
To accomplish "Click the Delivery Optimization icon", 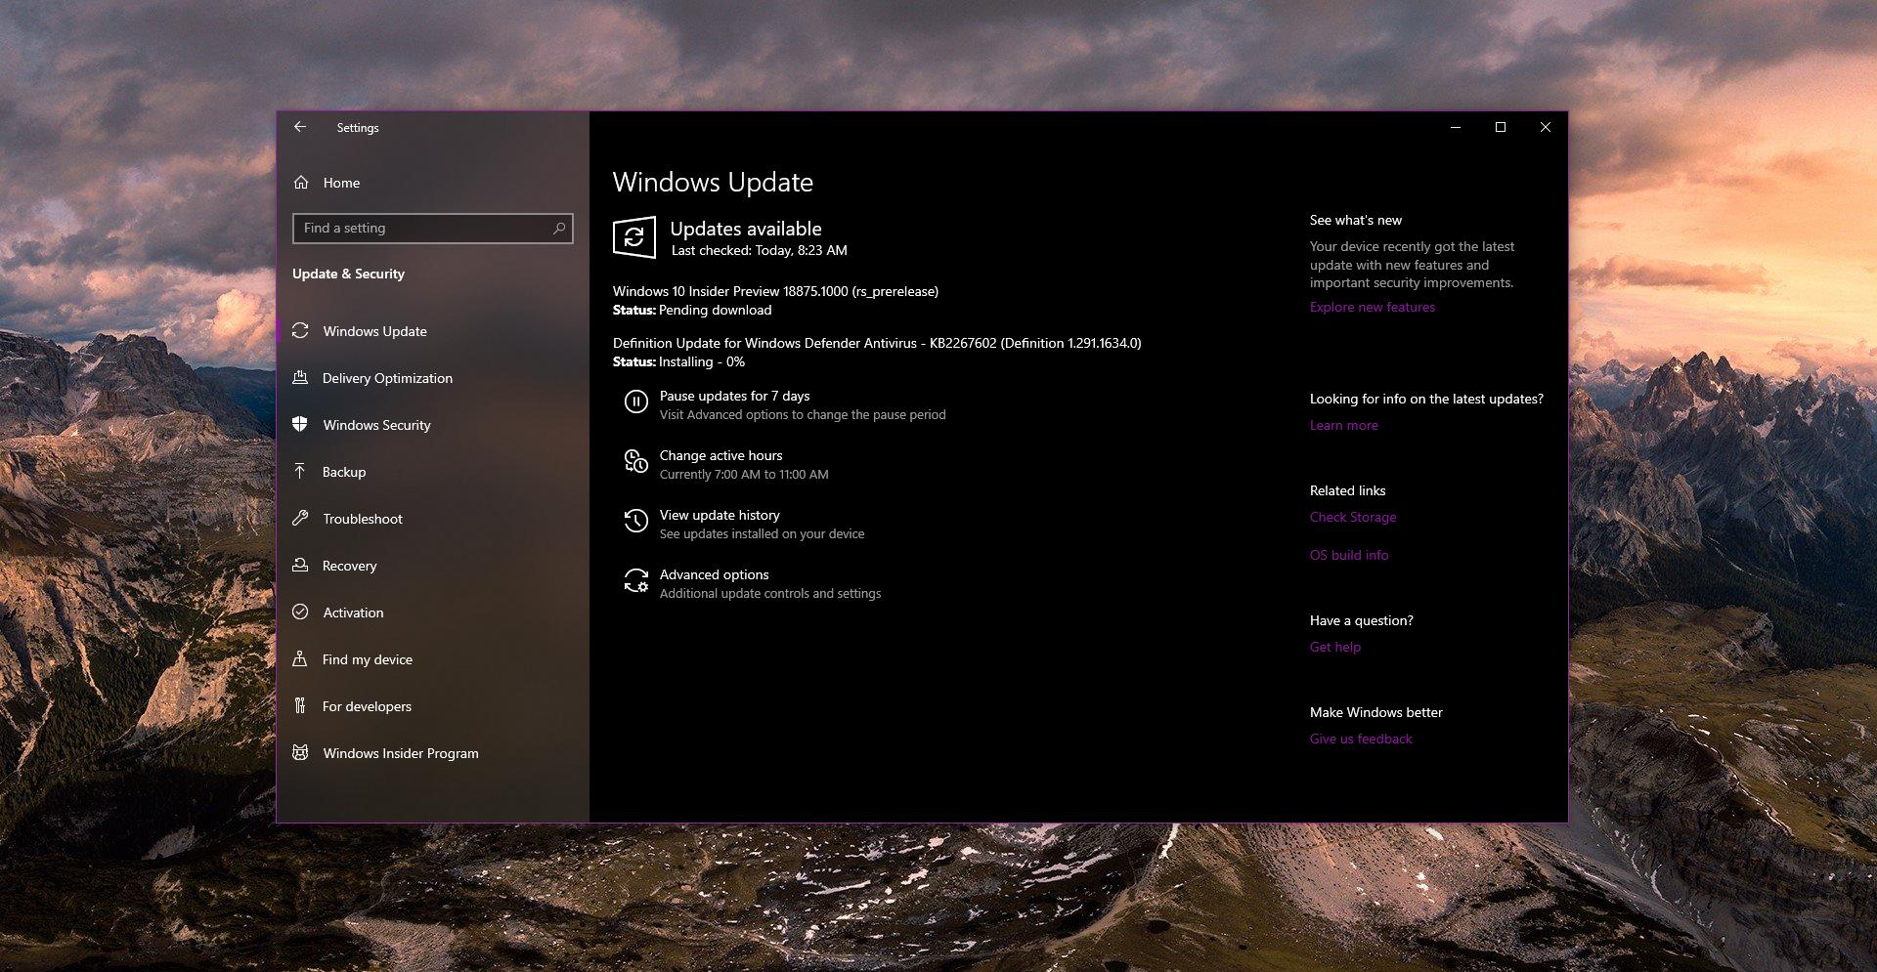I will point(300,378).
